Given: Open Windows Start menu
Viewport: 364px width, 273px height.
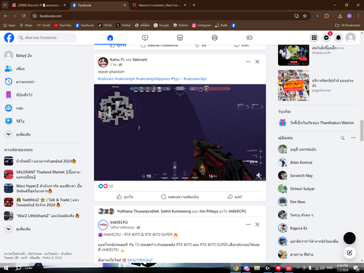Looking at the screenshot, I should (x=6, y=268).
